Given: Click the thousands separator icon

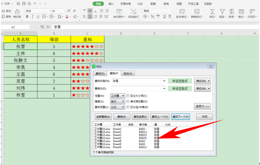Looking at the screenshot, I should 158,17.
